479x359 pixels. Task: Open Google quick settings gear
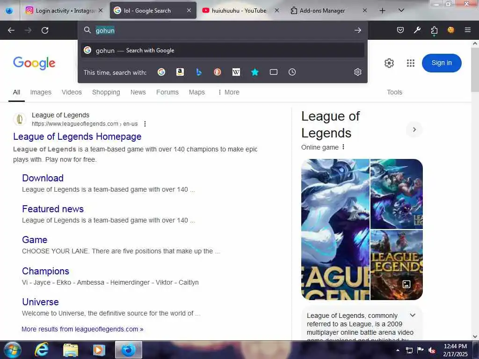389,63
